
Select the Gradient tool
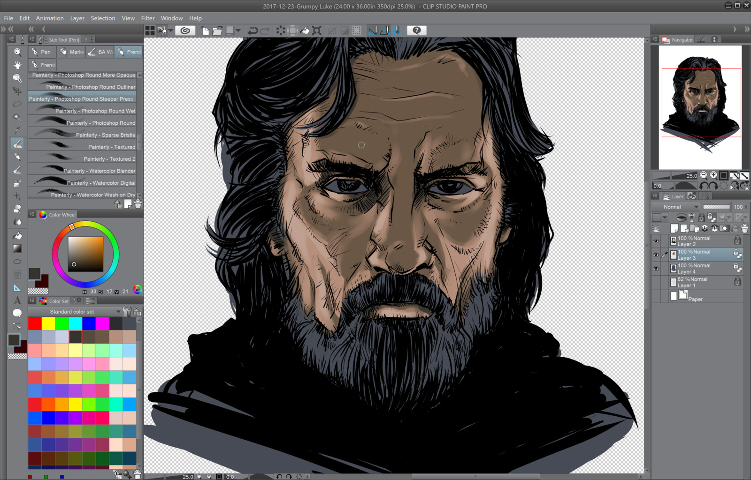pyautogui.click(x=17, y=248)
